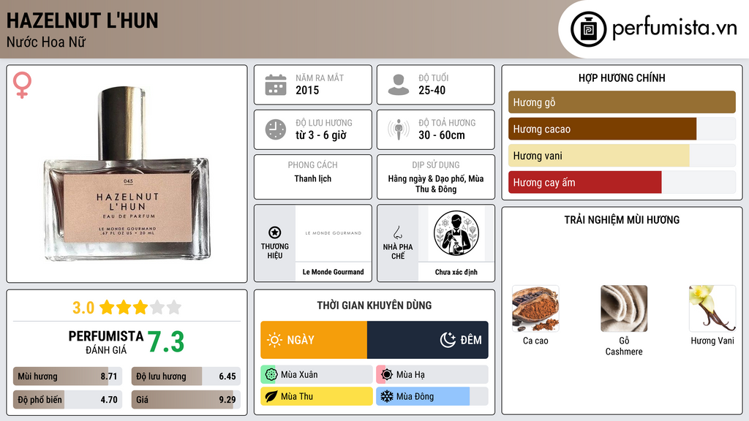749x421 pixels.
Task: Click the launch year value 2015
Action: point(307,90)
